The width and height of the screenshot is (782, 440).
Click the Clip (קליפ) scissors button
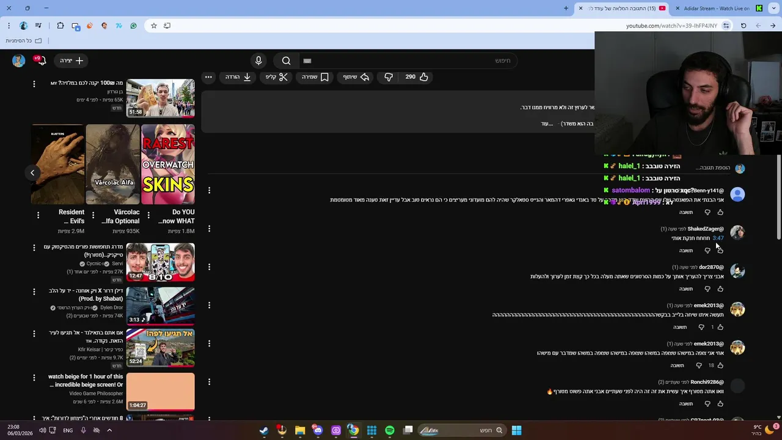pos(276,77)
